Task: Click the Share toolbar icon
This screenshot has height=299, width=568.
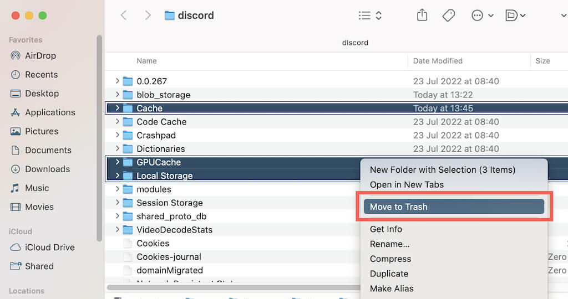Action: [422, 16]
